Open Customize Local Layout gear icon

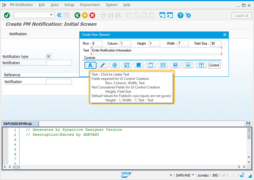point(188,16)
